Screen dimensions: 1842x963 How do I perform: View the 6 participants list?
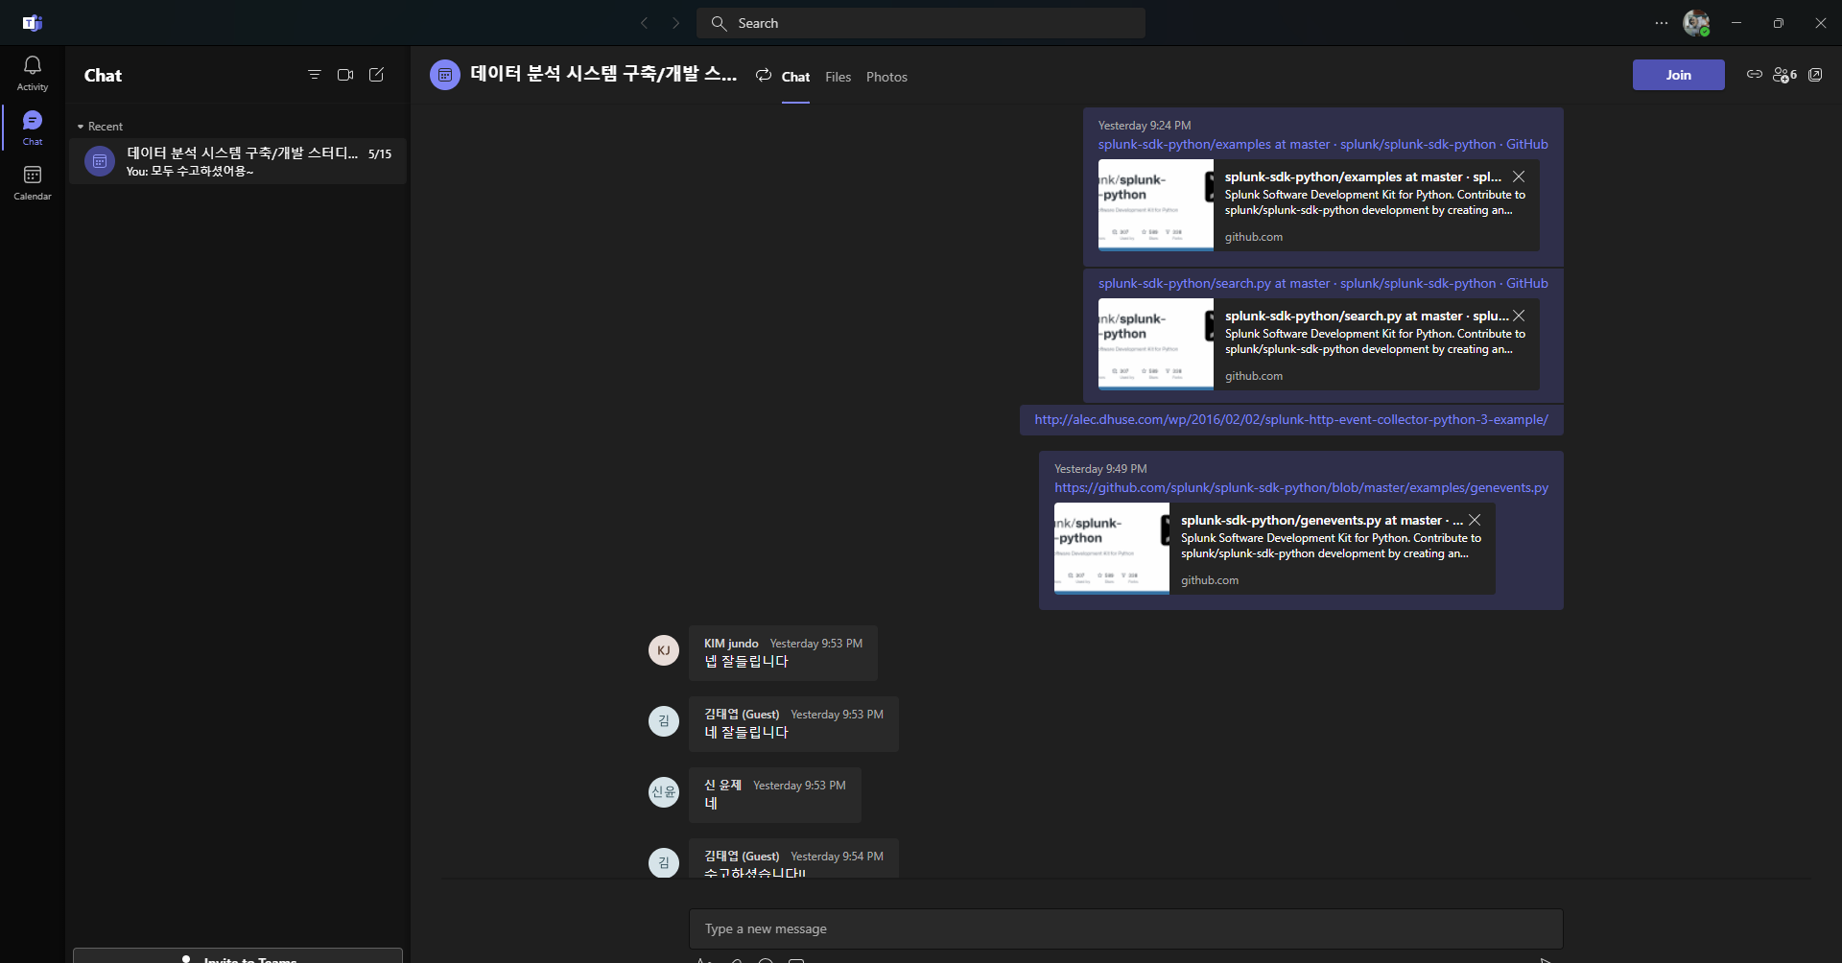(x=1784, y=75)
